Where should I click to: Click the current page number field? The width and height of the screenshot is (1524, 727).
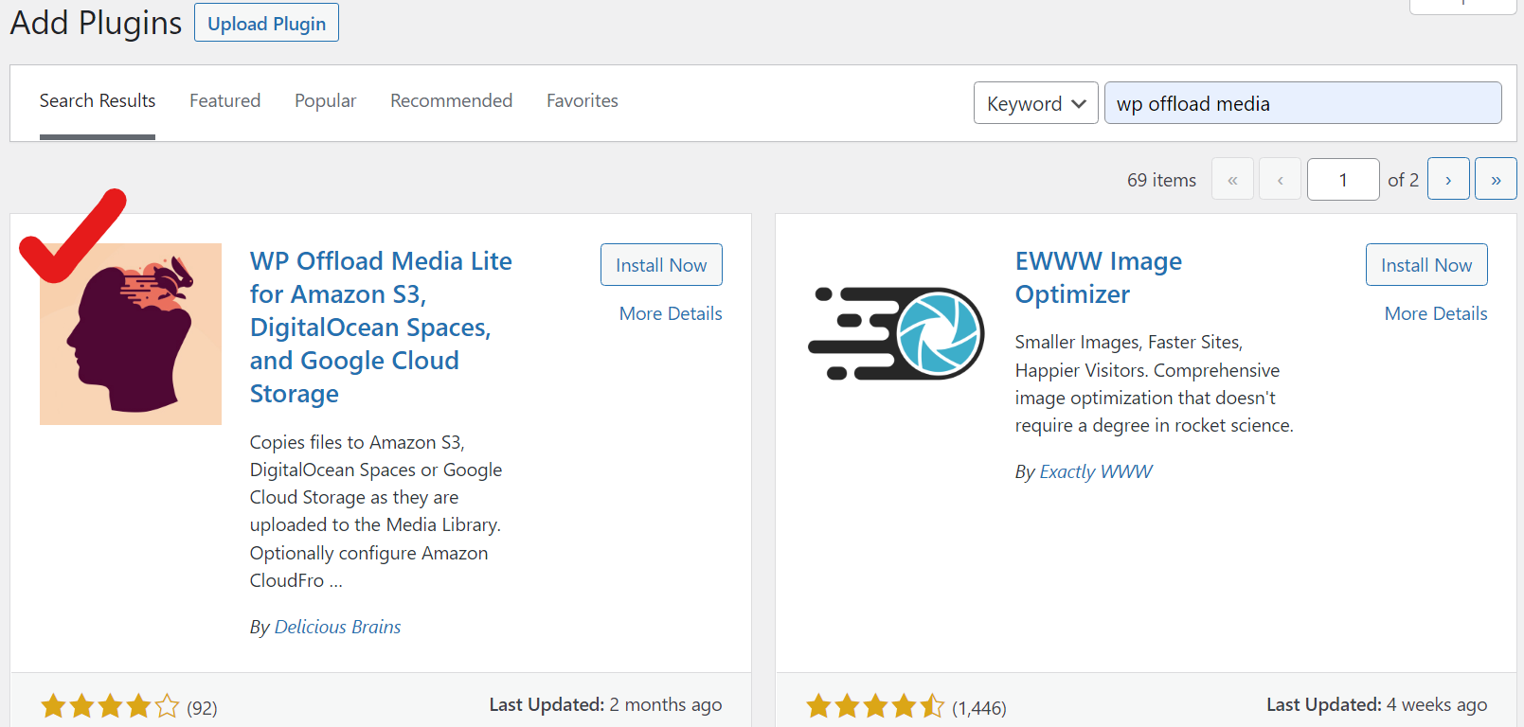pos(1343,179)
